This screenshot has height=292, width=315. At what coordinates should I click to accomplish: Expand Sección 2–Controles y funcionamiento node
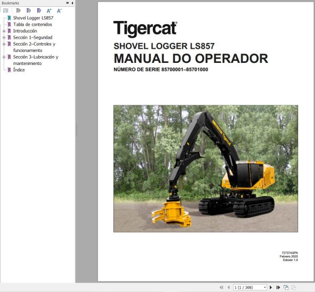[4, 44]
